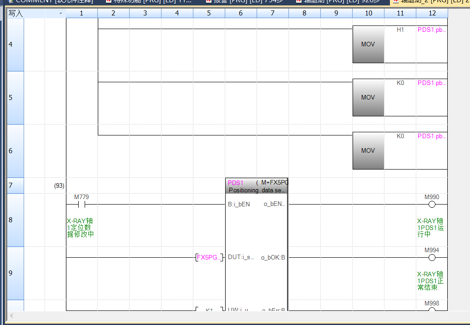The height and width of the screenshot is (325, 470).
Task: Click the M990 output coil
Action: (432, 205)
